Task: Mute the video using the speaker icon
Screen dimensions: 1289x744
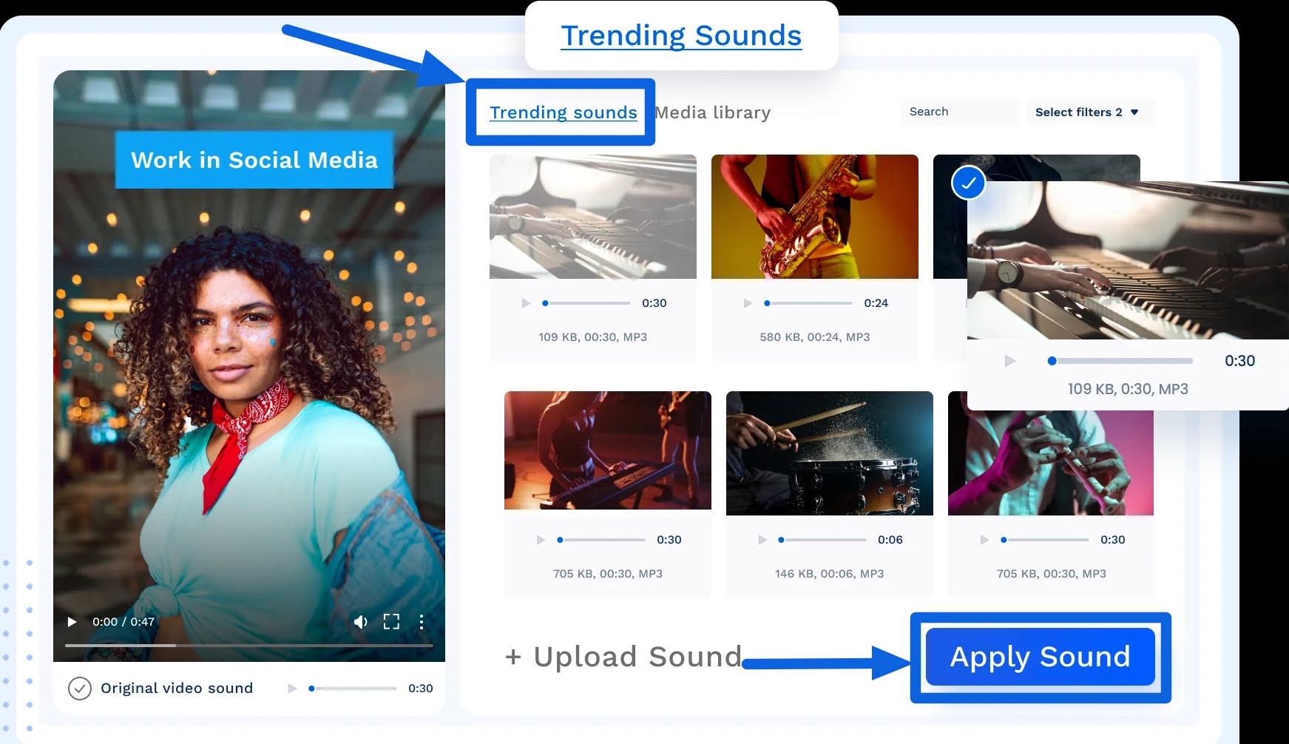Action: click(x=360, y=622)
